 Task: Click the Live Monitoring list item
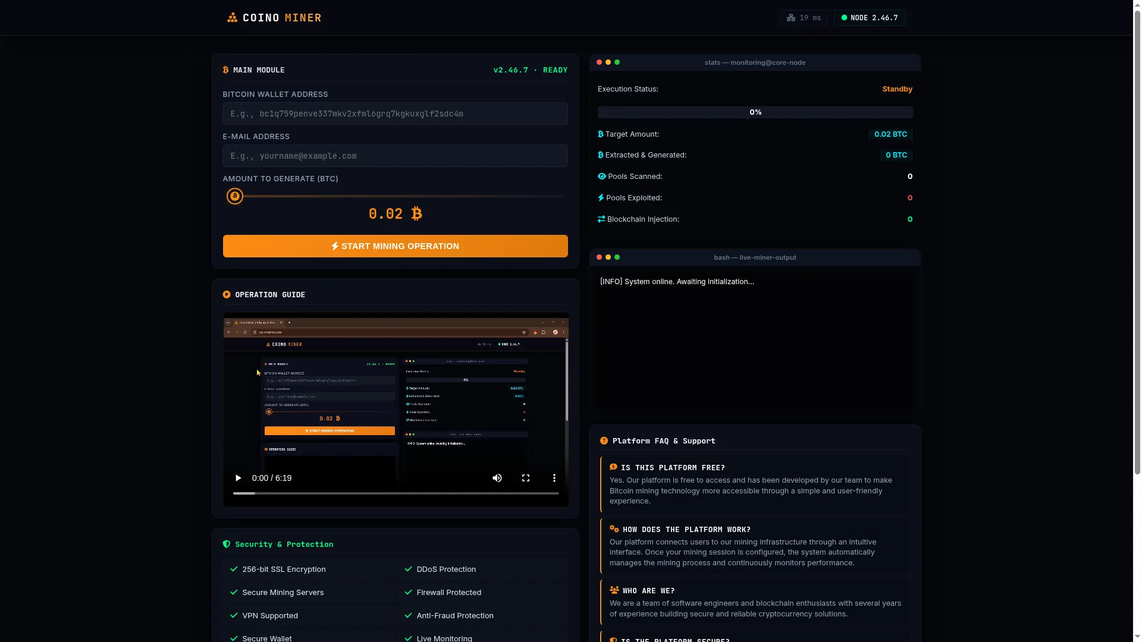coord(444,638)
